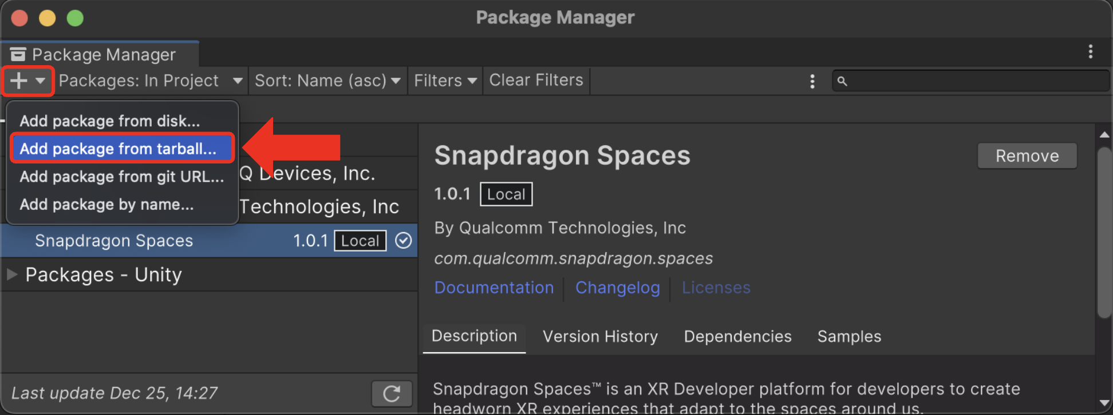Select the Snapdragon Spaces package row
This screenshot has height=415, width=1113.
(209, 241)
